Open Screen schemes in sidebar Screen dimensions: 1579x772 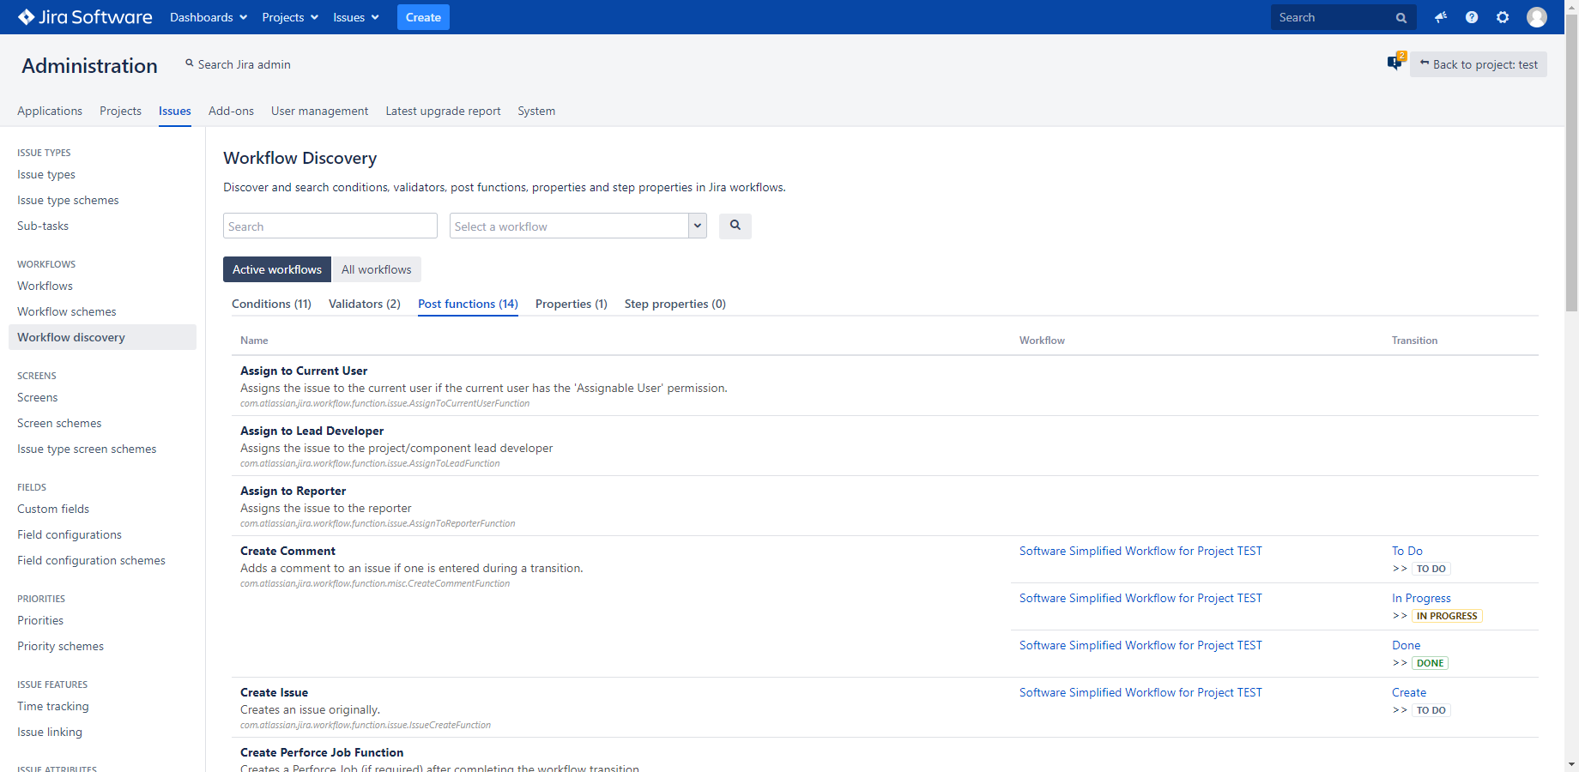pyautogui.click(x=59, y=423)
